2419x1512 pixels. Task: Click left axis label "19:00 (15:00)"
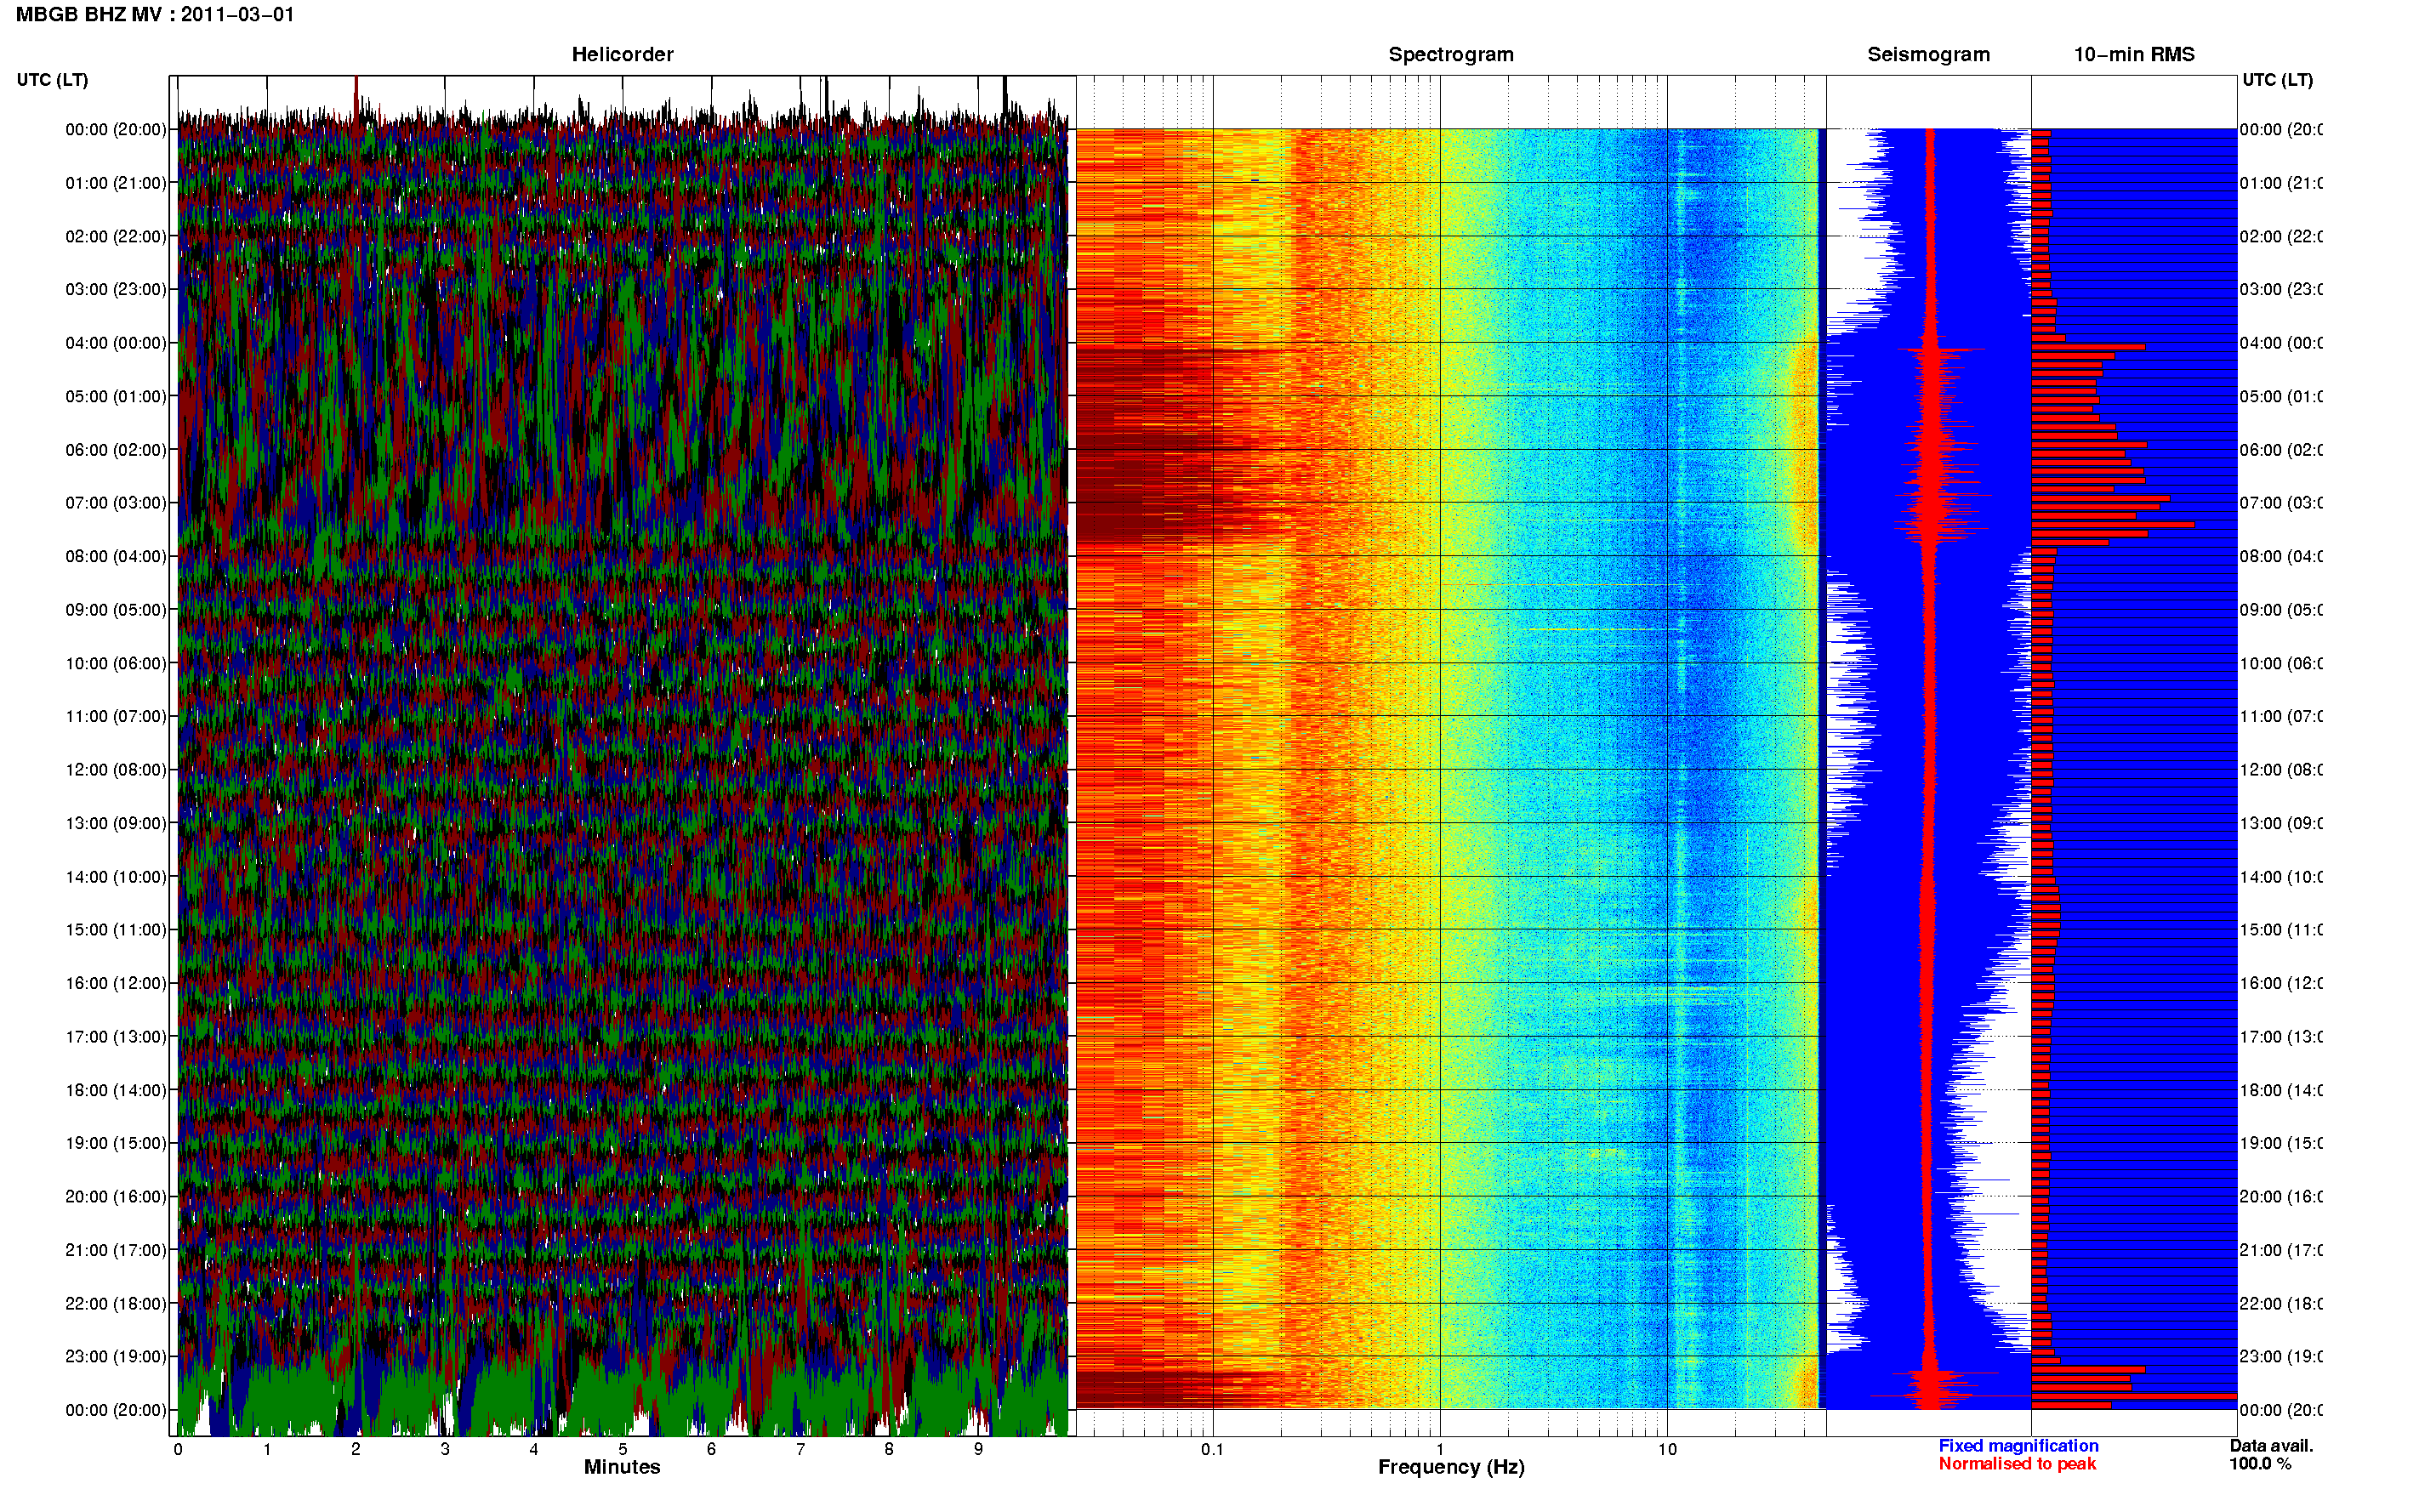116,1143
